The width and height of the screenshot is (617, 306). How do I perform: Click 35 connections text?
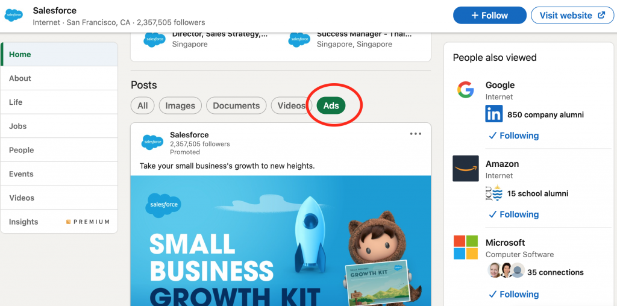point(555,272)
